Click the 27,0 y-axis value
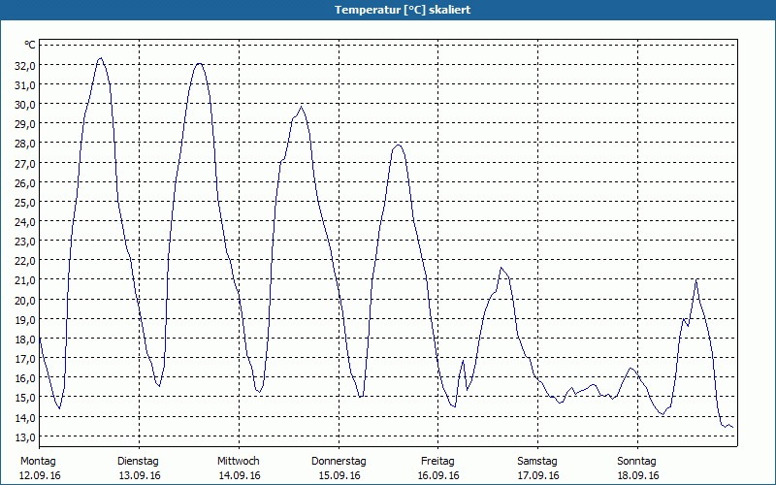This screenshot has height=485, width=776. (x=25, y=163)
